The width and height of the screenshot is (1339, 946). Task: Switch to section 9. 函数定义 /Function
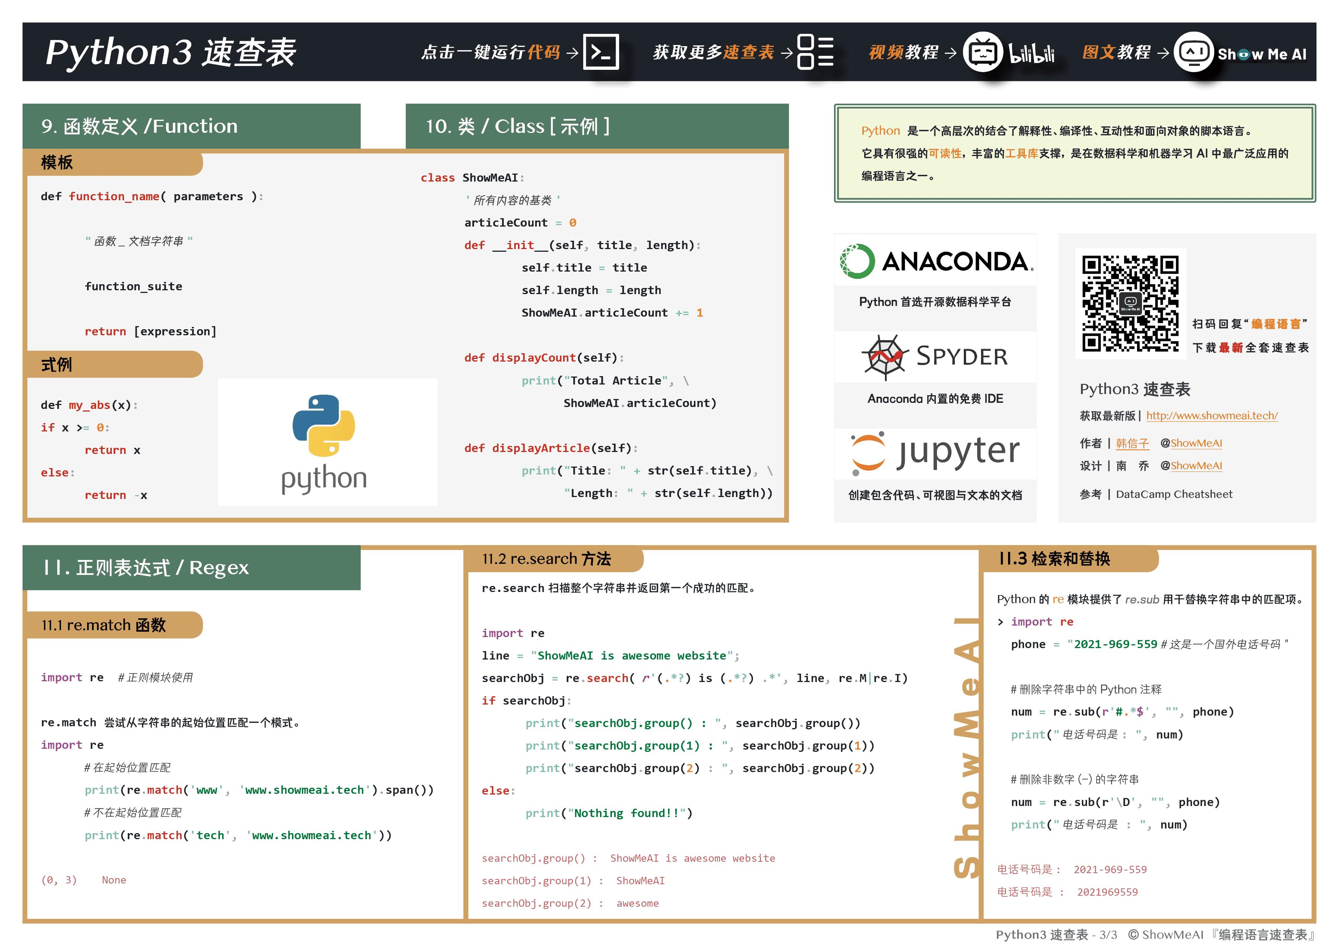pos(139,126)
